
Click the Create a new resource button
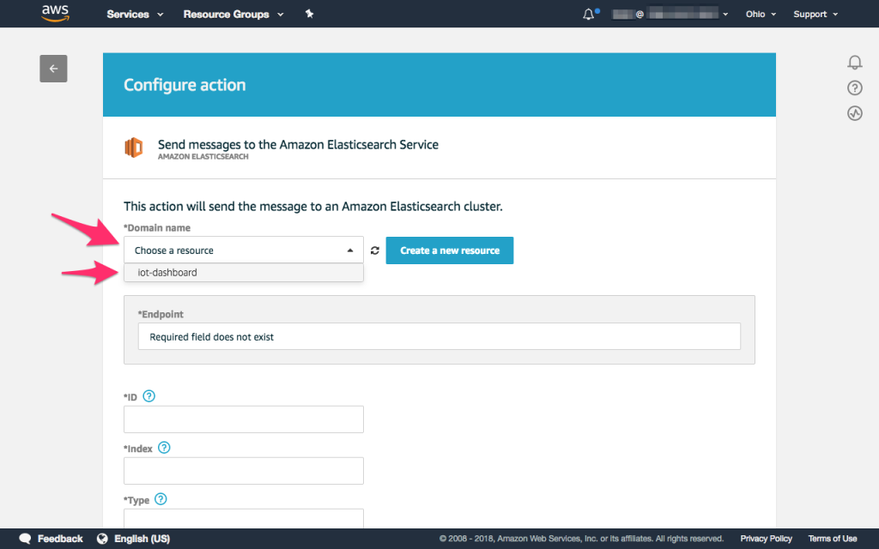pyautogui.click(x=449, y=250)
